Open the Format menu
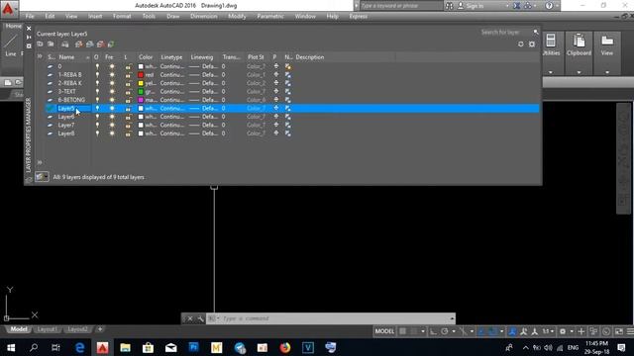 pos(122,16)
